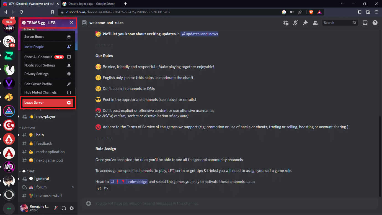Mute channel notifications with bell-slash icon

point(295,23)
